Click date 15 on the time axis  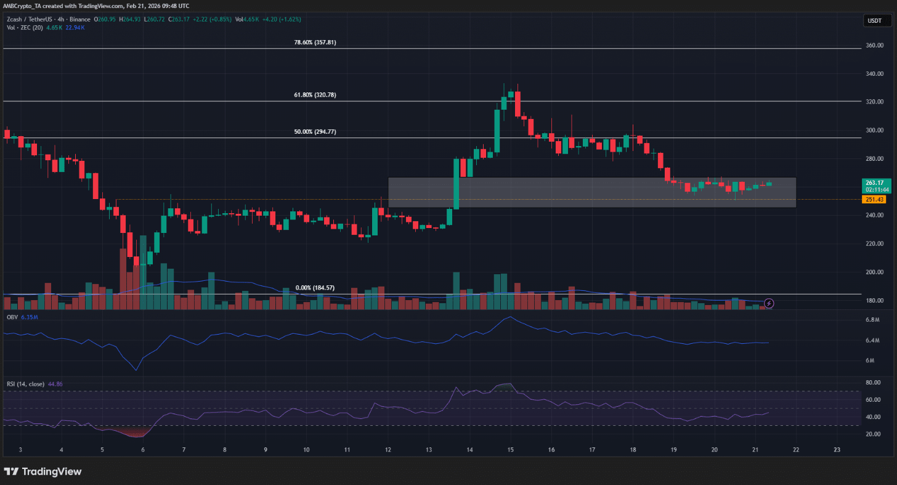(511, 450)
